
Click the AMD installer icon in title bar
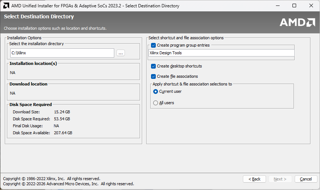point(6,6)
